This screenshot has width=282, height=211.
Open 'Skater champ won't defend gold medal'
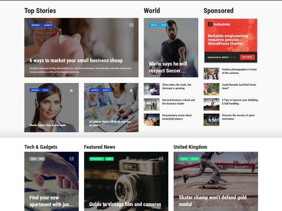(x=212, y=201)
